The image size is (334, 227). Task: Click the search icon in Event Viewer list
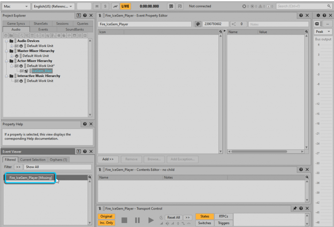(x=90, y=177)
